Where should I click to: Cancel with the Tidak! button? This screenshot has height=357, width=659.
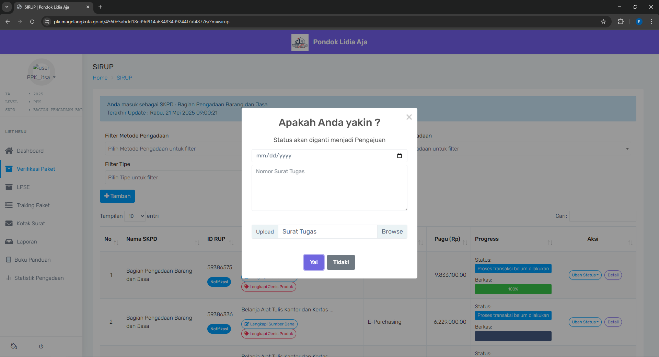tap(341, 262)
